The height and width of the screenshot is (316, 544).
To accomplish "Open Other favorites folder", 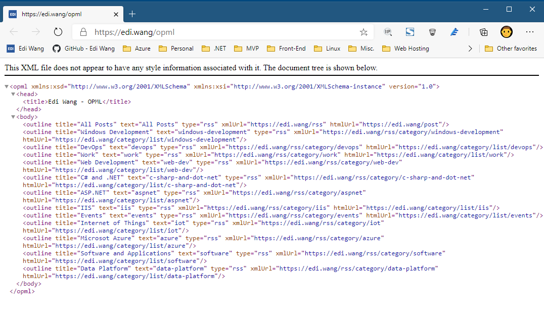I will [511, 49].
